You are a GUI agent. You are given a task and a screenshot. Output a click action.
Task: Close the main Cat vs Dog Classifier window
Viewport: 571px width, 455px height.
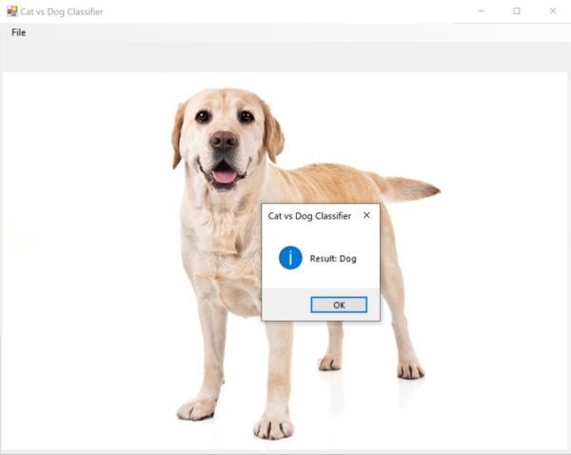point(552,10)
